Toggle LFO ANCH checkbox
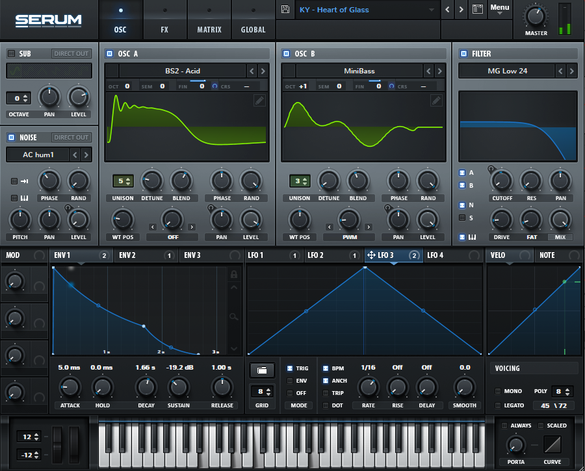The width and height of the screenshot is (585, 471). coord(326,381)
